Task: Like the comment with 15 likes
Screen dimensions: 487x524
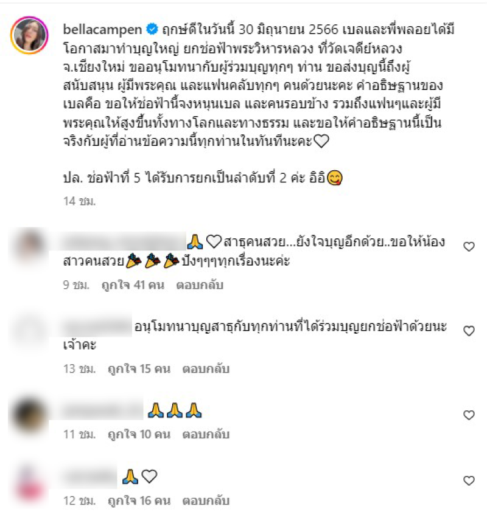Action: [469, 331]
